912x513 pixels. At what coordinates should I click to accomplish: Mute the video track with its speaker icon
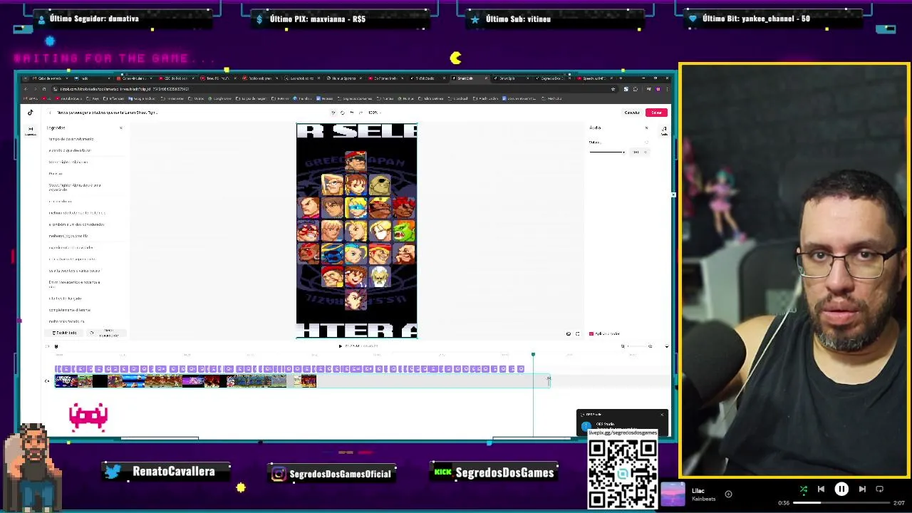47,381
